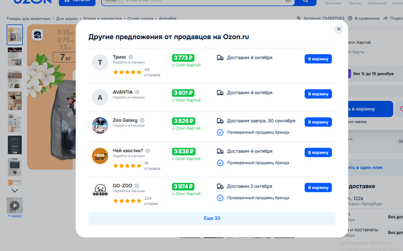Open Zoo Galaxy seller logo
403x251 pixels.
coord(100,125)
